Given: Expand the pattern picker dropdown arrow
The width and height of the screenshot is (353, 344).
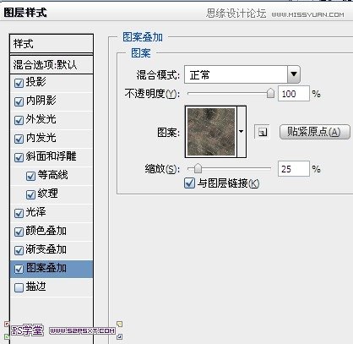Looking at the screenshot, I should point(242,132).
